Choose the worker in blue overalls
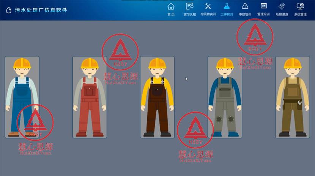315x176 pixels. [22, 97]
